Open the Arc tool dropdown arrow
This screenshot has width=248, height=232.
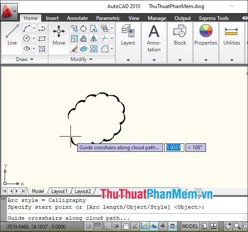tap(34, 28)
